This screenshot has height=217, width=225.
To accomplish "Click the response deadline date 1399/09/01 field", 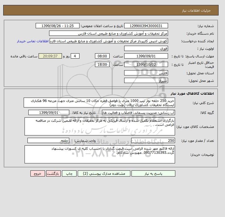I will [146, 56].
